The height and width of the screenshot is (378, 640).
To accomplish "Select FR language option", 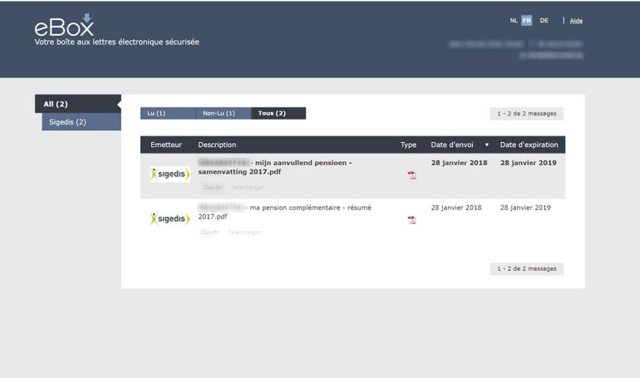I will [x=527, y=21].
